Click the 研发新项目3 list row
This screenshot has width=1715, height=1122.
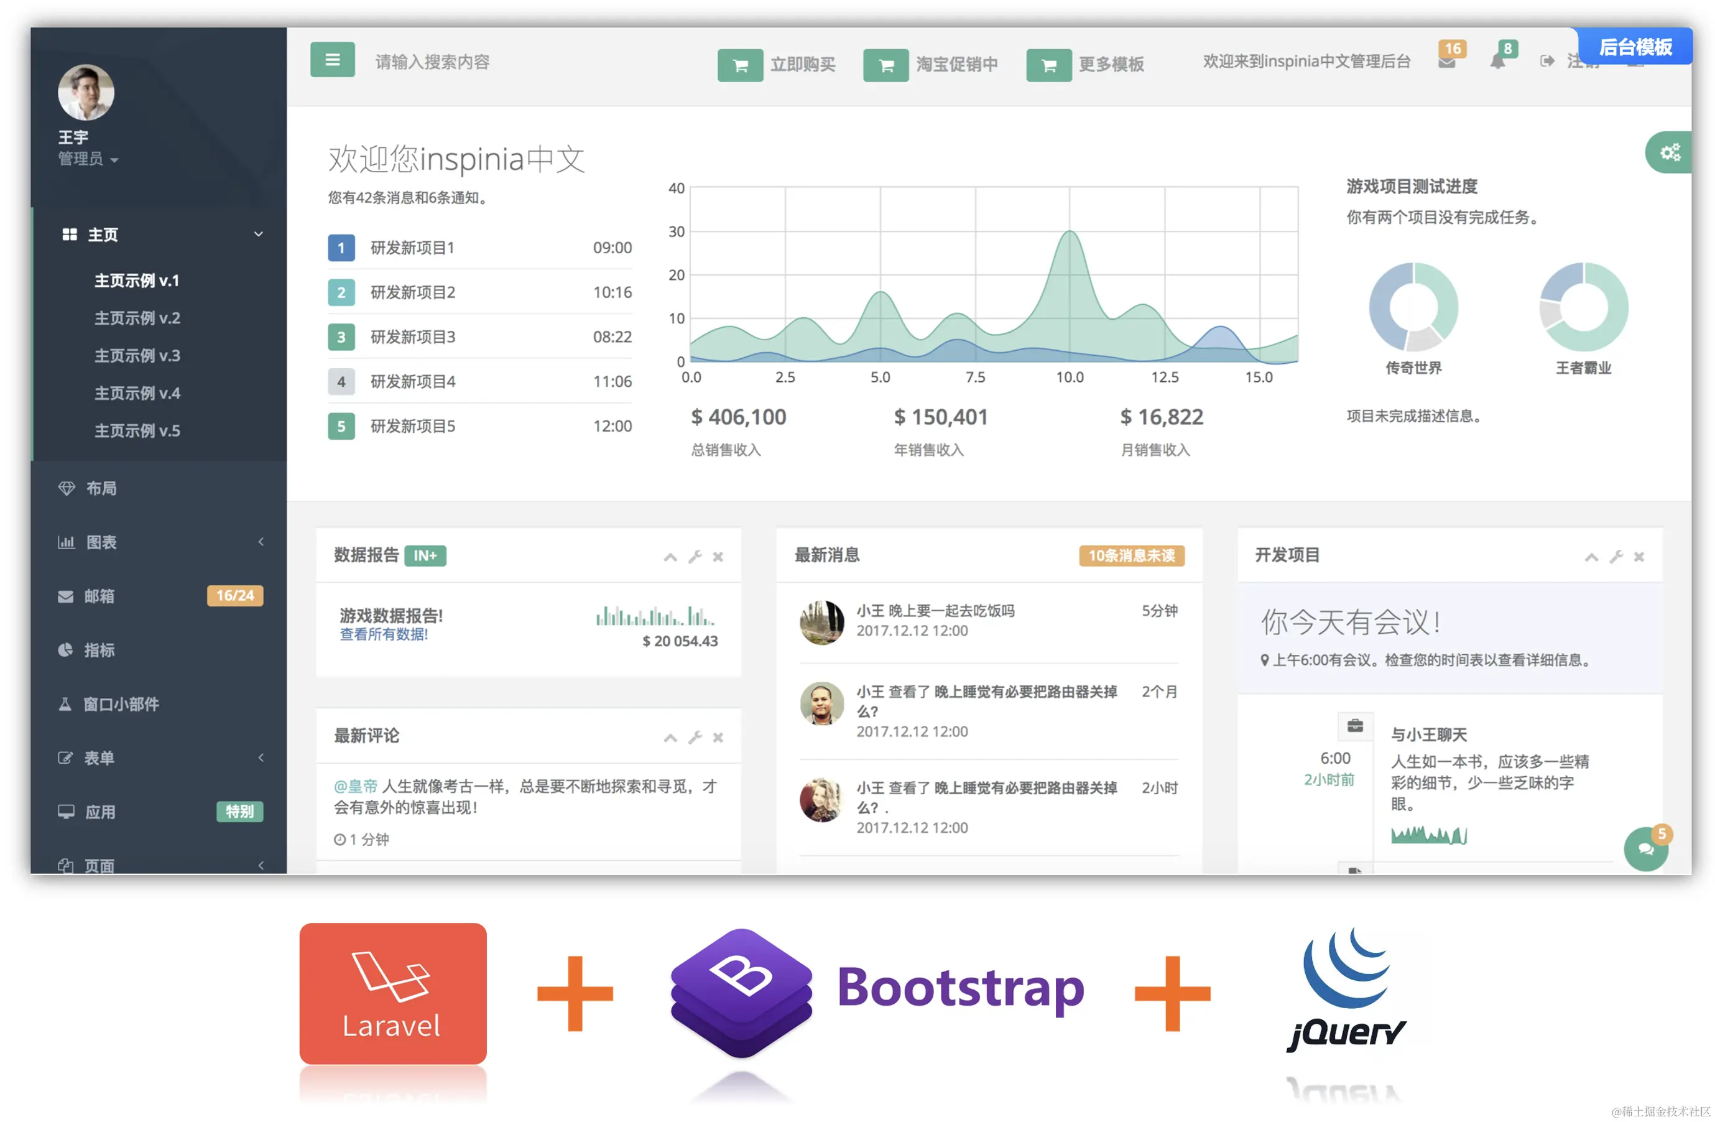[x=480, y=336]
